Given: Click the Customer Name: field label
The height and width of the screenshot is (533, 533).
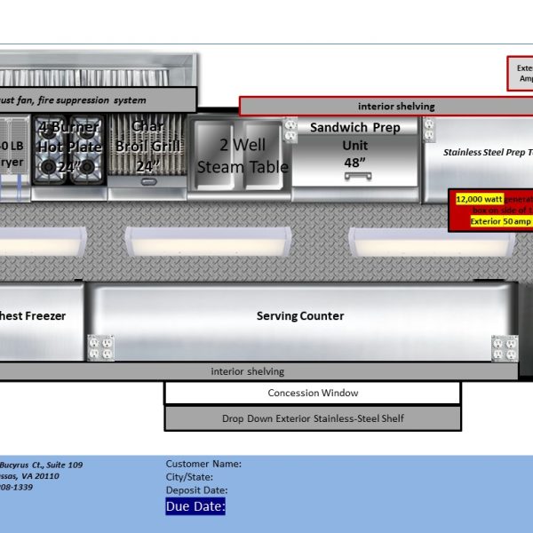Looking at the screenshot, I should (203, 464).
